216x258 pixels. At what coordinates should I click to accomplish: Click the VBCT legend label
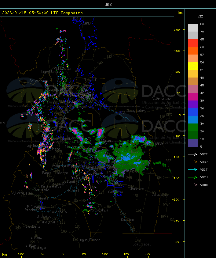pos(204,170)
